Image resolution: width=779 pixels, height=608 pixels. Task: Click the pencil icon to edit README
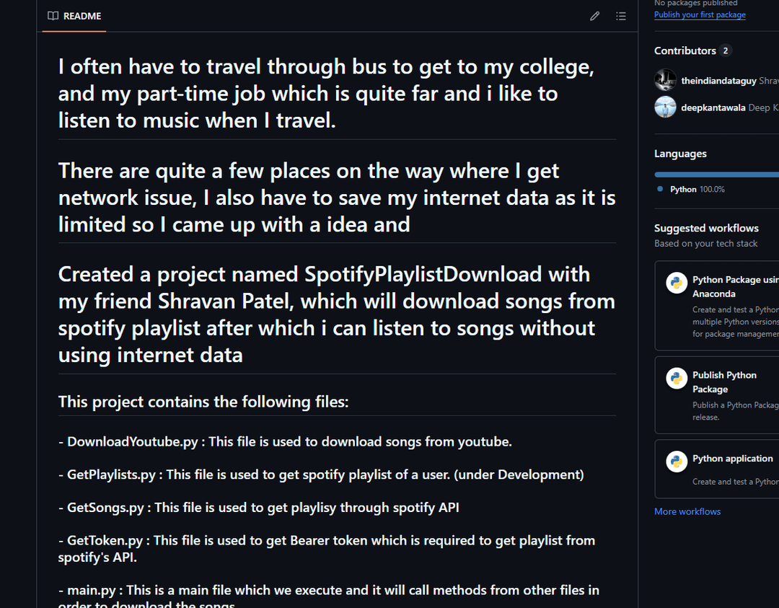pos(594,16)
